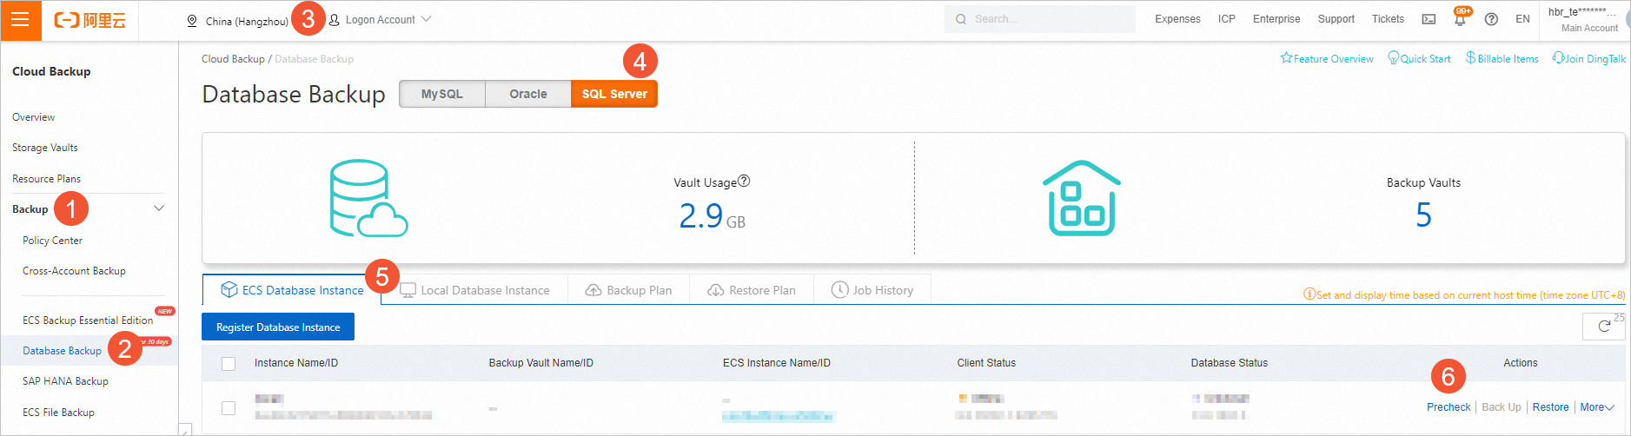This screenshot has width=1631, height=436.
Task: Switch to the Oracle database type
Action: pos(528,94)
